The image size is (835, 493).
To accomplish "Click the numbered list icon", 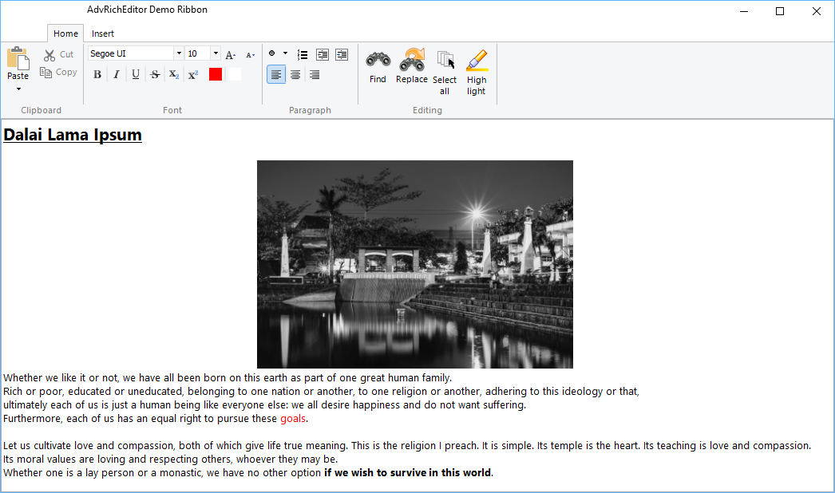I will (x=303, y=54).
